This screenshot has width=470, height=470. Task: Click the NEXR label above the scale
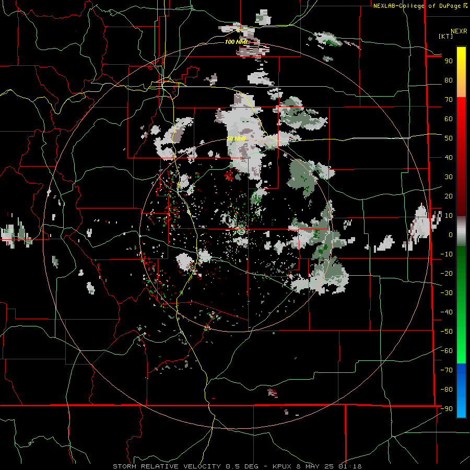pyautogui.click(x=459, y=31)
